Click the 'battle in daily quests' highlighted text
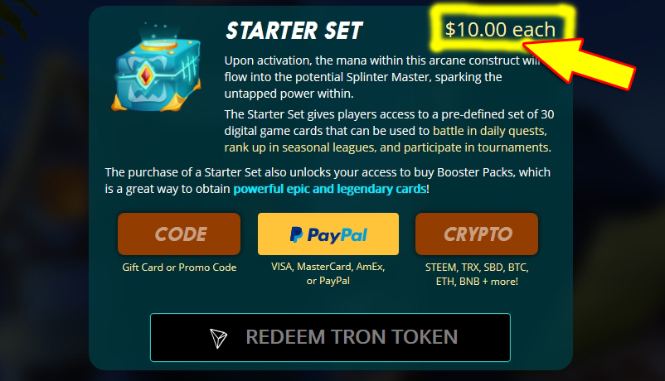665x381 pixels. point(490,131)
